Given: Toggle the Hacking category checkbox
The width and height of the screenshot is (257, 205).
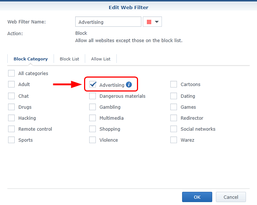Looking at the screenshot, I should [x=11, y=118].
